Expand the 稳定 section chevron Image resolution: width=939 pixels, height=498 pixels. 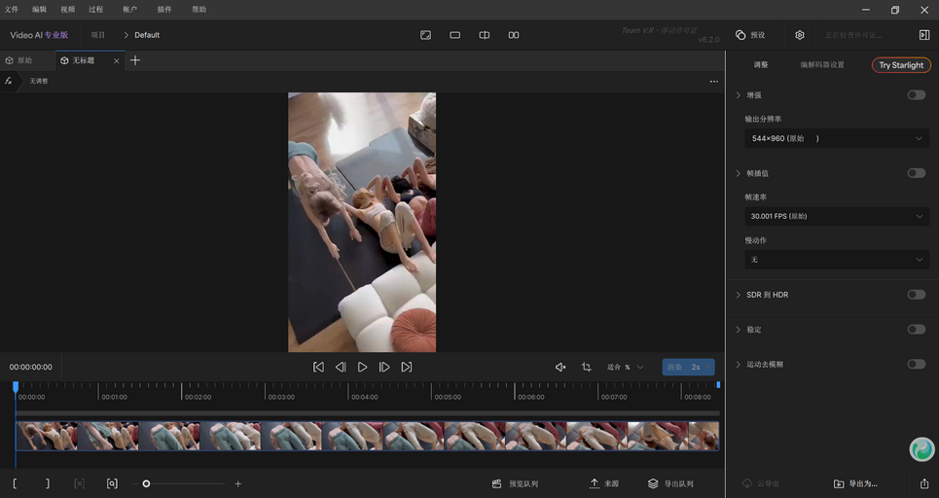tap(738, 329)
